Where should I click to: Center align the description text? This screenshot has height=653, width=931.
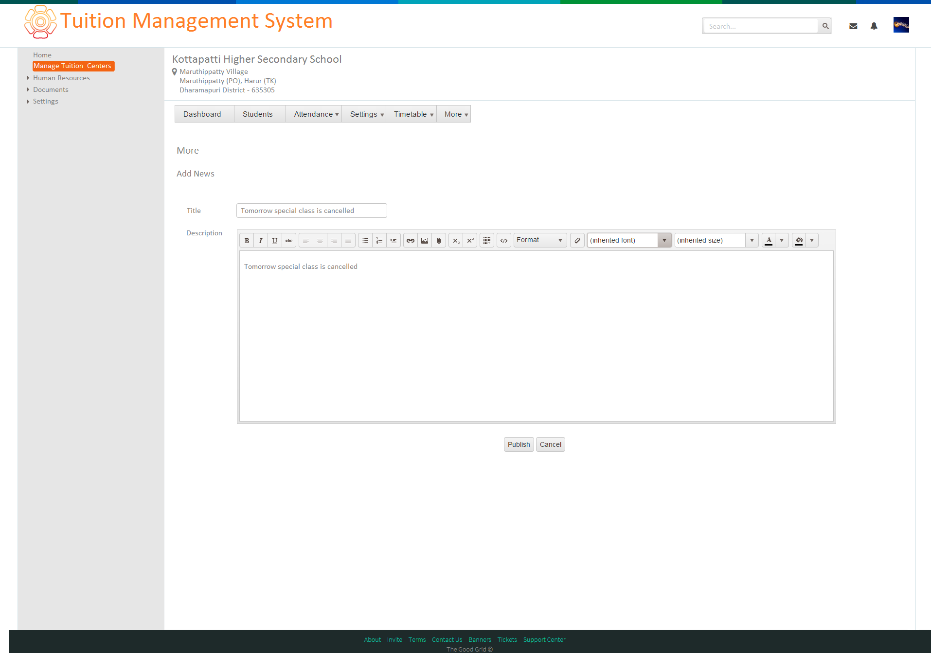coord(320,240)
